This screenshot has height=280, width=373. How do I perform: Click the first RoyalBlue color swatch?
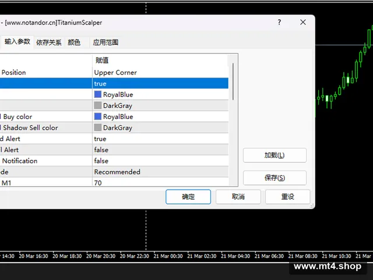(x=98, y=94)
